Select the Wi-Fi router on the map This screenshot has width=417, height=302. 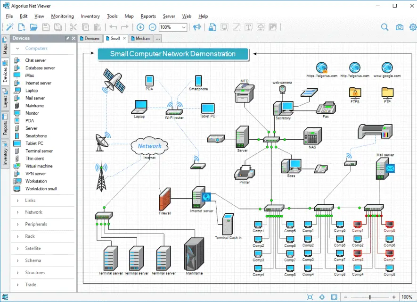click(x=174, y=109)
